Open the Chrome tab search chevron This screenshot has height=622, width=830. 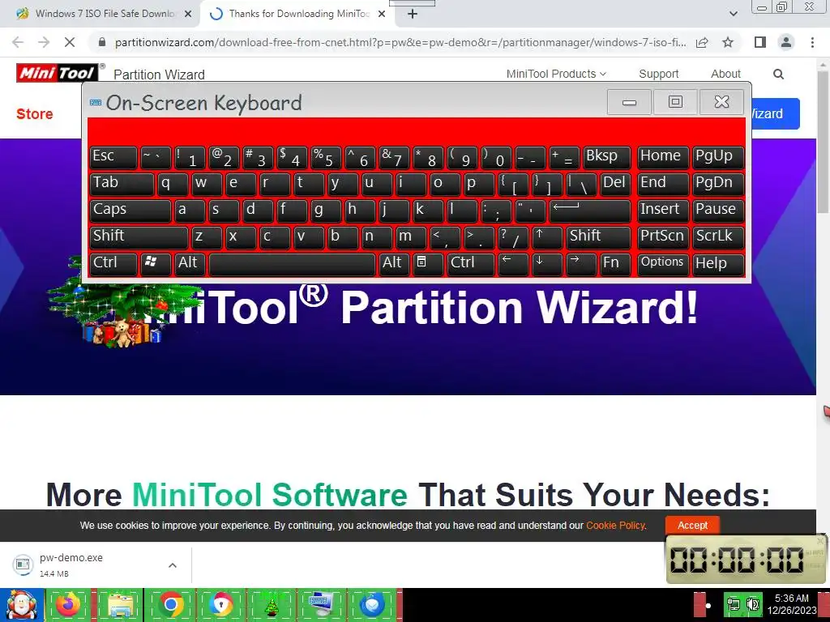pyautogui.click(x=733, y=15)
